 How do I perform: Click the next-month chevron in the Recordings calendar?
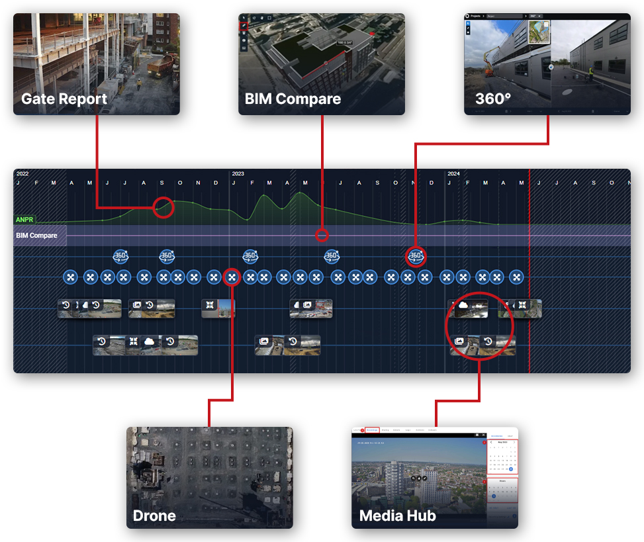514,442
